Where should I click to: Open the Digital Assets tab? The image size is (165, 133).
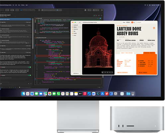149,53
